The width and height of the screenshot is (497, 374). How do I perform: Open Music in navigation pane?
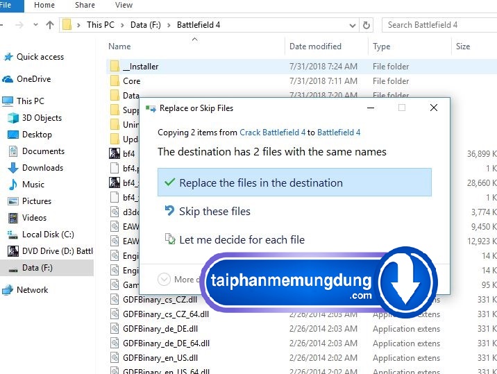33,185
